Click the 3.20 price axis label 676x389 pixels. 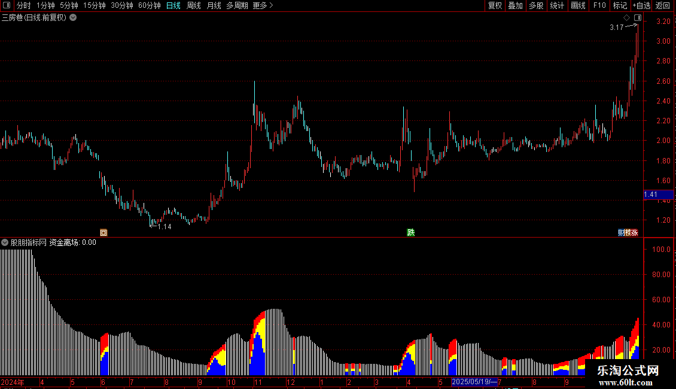point(663,21)
